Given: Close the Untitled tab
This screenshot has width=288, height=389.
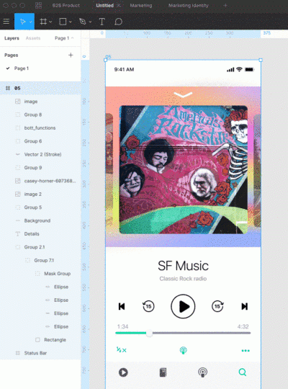Looking at the screenshot, I should click(x=119, y=6).
